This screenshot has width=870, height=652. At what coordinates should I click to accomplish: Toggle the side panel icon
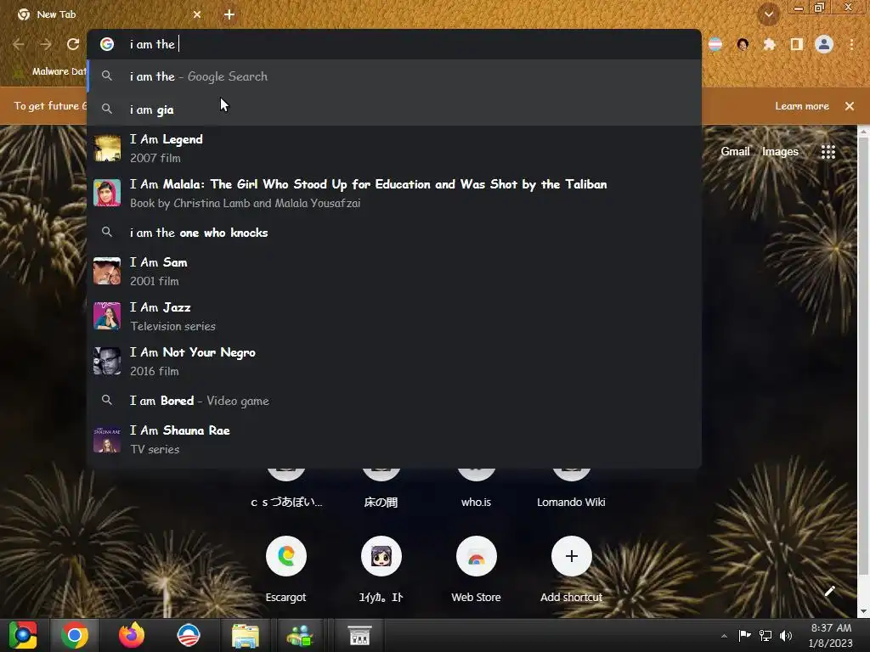tap(796, 44)
